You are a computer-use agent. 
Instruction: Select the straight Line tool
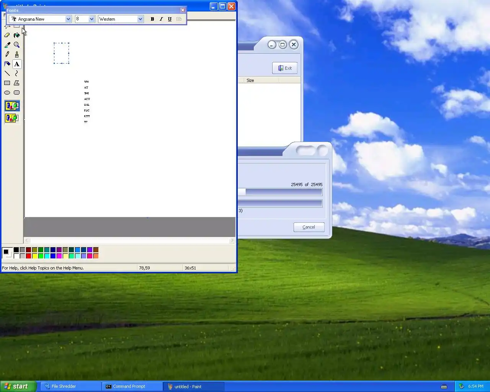pos(7,73)
